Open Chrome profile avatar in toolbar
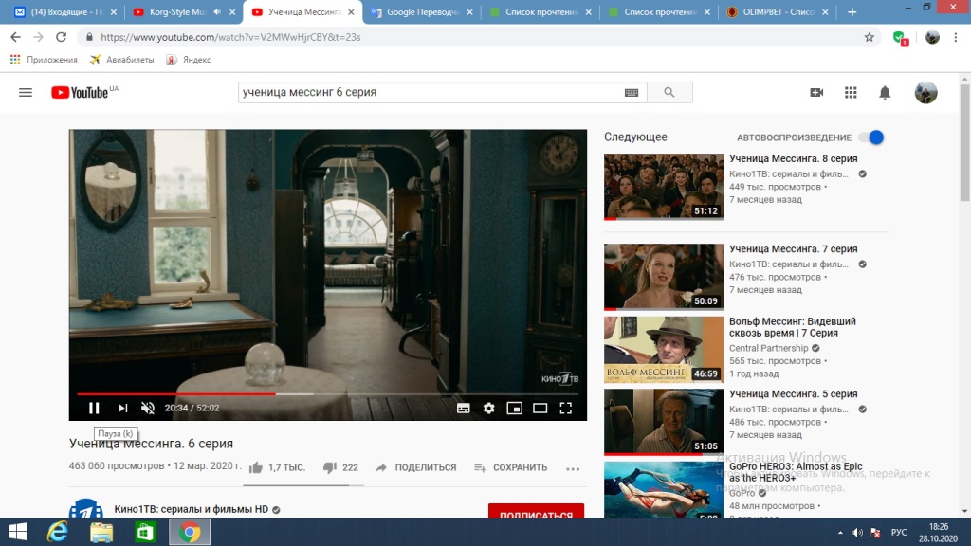Viewport: 971px width, 546px height. [x=932, y=37]
